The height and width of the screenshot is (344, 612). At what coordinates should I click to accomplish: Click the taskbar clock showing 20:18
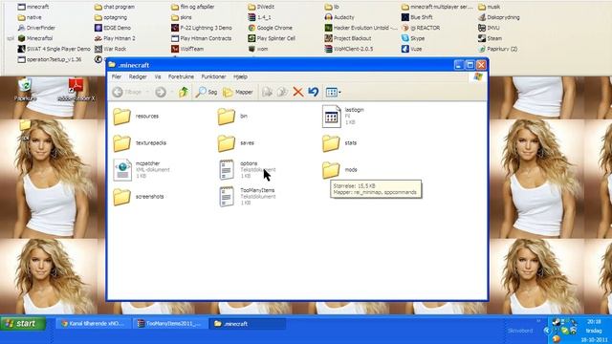point(594,322)
